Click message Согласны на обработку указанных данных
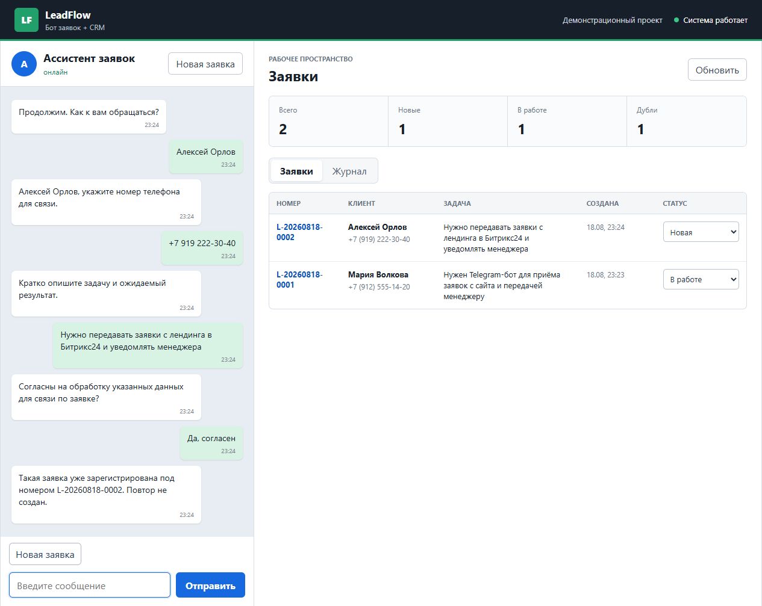This screenshot has height=606, width=762. (106, 397)
